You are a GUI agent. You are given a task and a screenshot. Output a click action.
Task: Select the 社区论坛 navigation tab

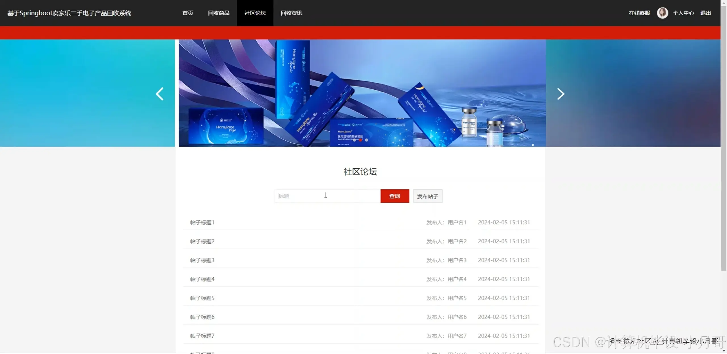click(255, 13)
